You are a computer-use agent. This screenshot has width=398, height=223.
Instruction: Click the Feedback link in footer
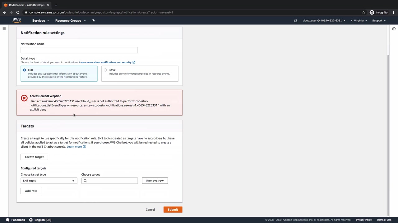pos(18,220)
